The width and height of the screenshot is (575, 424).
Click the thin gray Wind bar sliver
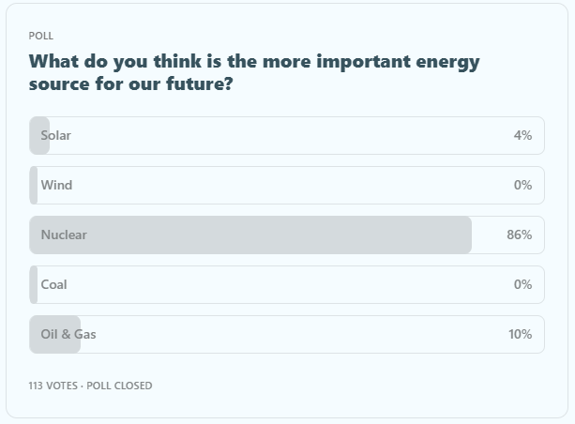point(34,185)
